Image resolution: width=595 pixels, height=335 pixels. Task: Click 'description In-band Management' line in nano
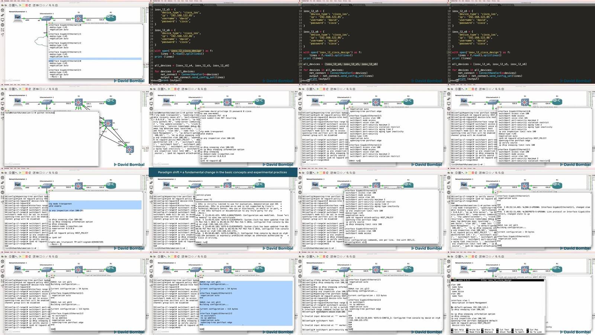pos(469,303)
